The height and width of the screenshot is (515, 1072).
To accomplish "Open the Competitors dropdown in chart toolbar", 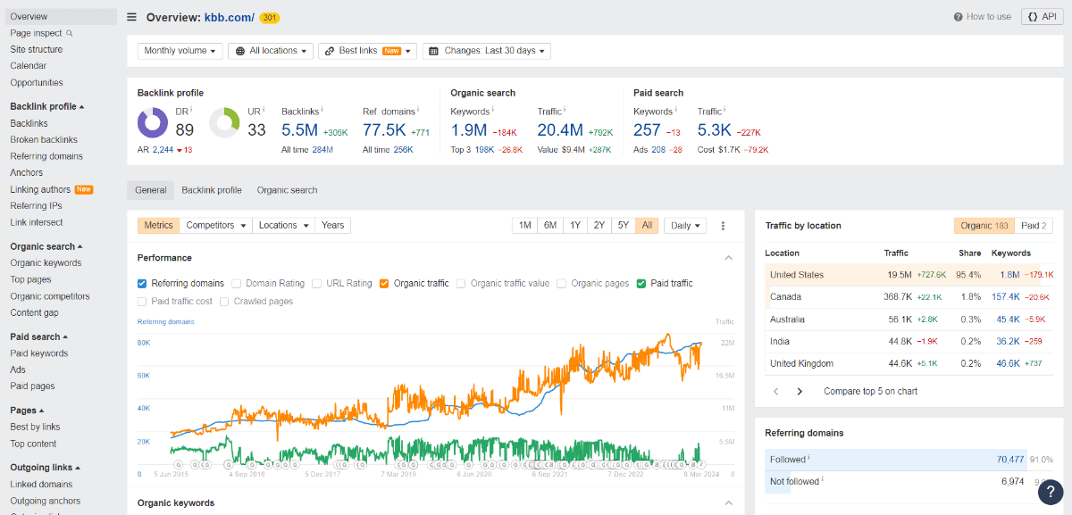I will 215,226.
